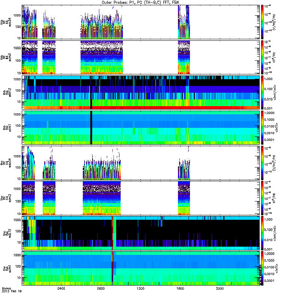281x299 pixels.
Task: Click the 'thc fbk edc12' y-axis panel label
Action: click(x=7, y=233)
